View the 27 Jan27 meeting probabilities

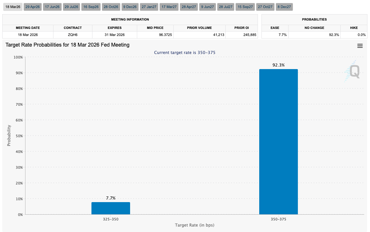point(148,6)
